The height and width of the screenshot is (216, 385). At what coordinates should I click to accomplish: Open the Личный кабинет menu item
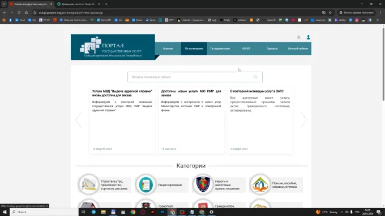(x=298, y=49)
